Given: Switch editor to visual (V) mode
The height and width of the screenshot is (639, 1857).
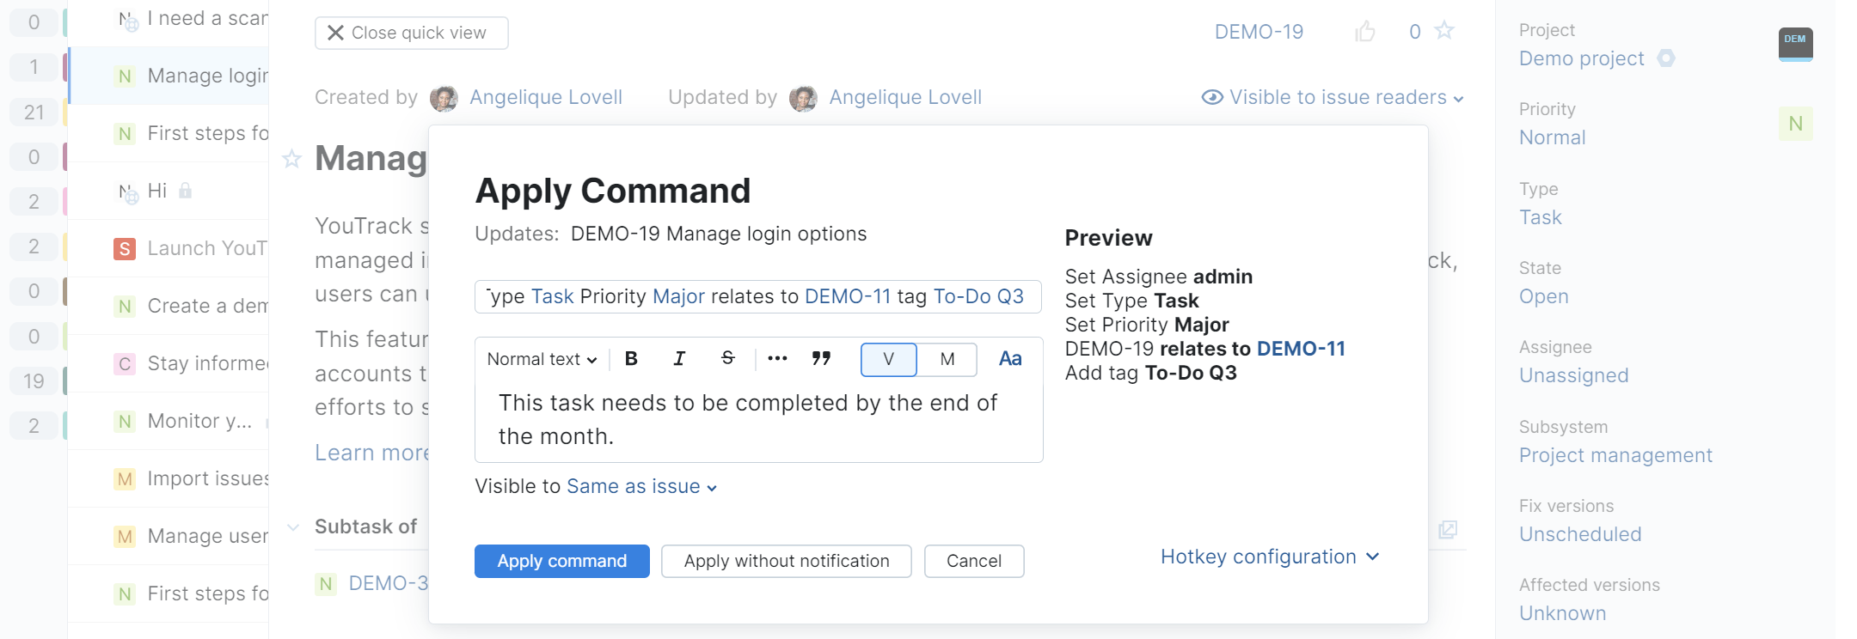Looking at the screenshot, I should coord(888,359).
